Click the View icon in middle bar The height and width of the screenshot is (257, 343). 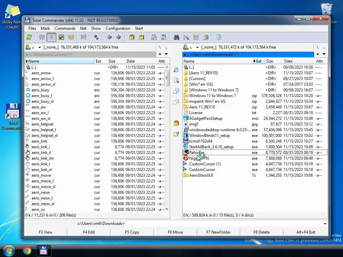click(176, 70)
